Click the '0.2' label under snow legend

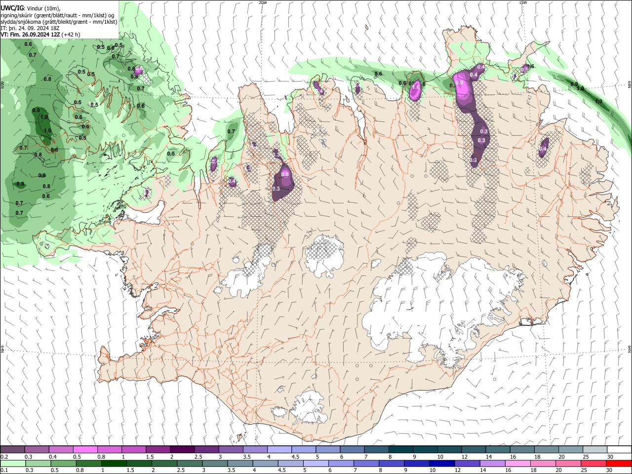tap(4, 457)
